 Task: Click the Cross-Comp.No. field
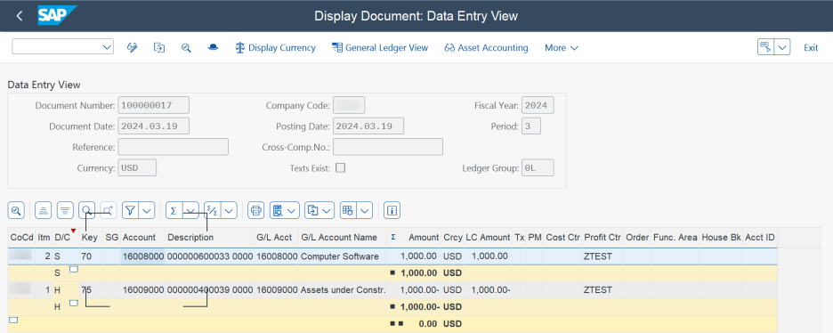point(388,147)
